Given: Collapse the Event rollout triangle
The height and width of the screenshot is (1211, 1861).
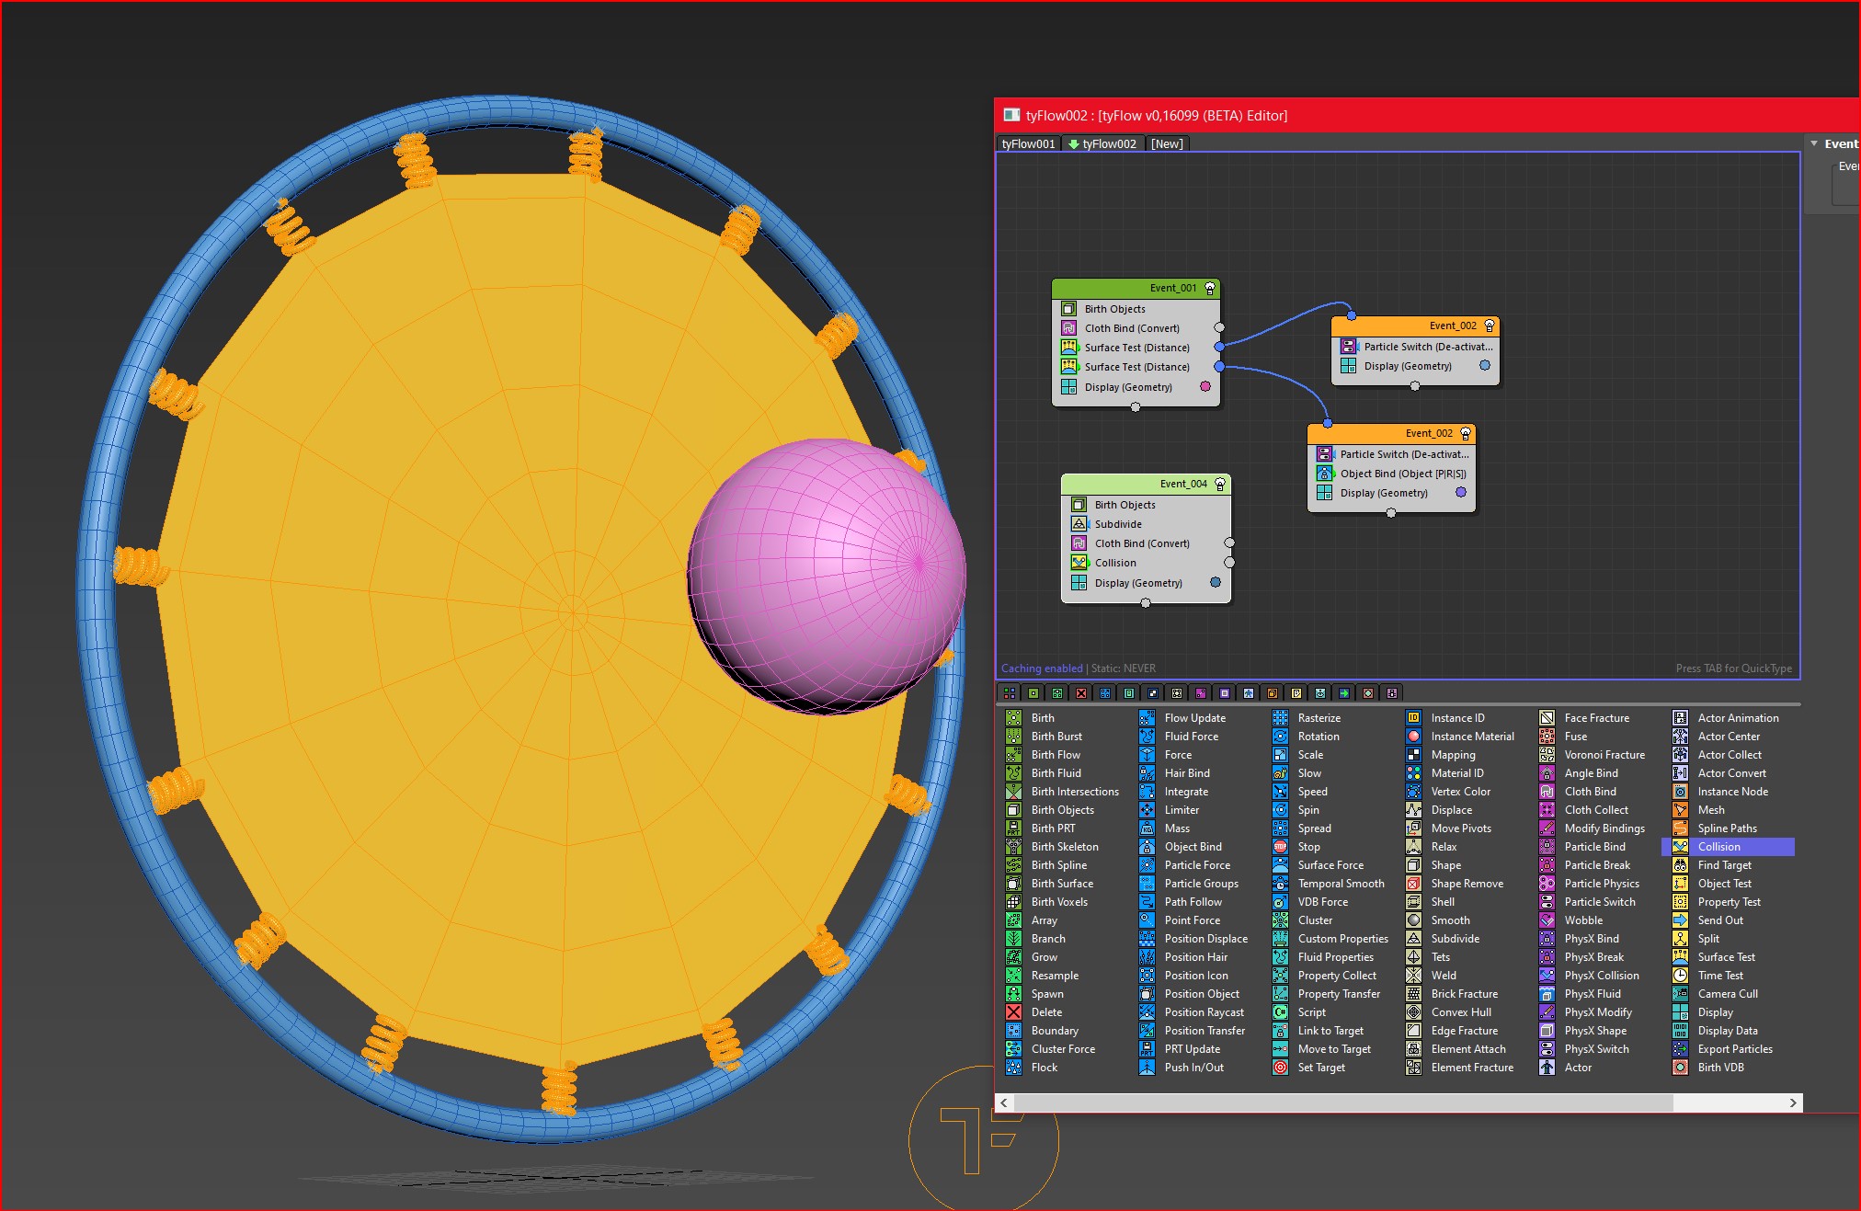Looking at the screenshot, I should pyautogui.click(x=1814, y=143).
